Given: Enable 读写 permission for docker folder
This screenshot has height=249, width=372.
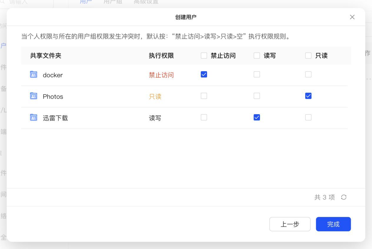Looking at the screenshot, I should (257, 75).
